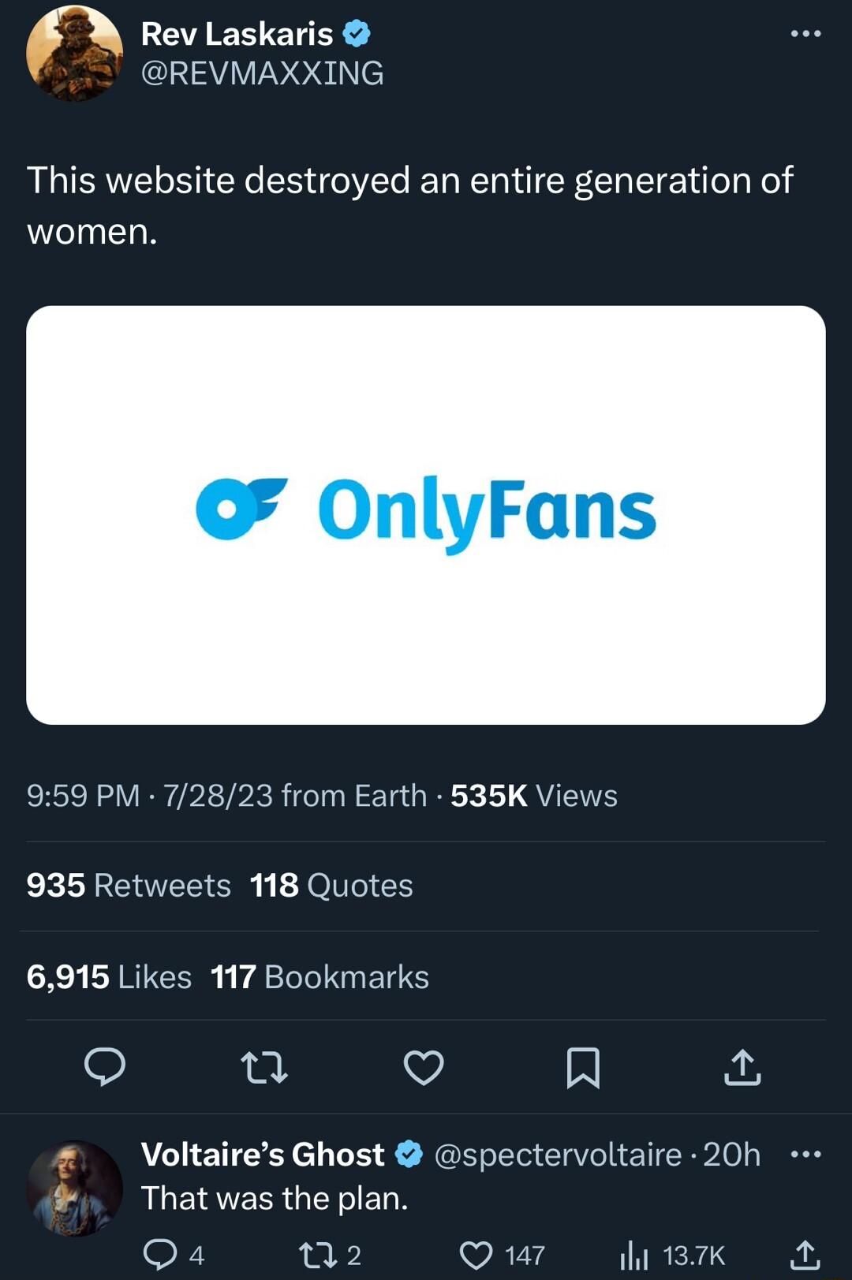Open the @spectervoltaire profile link
852x1280 pixels.
[x=558, y=1155]
